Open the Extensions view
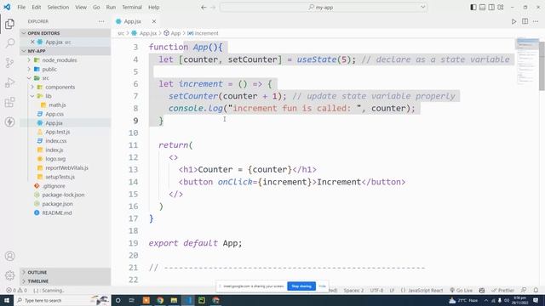Screen dimensions: 545x306 click(9, 102)
